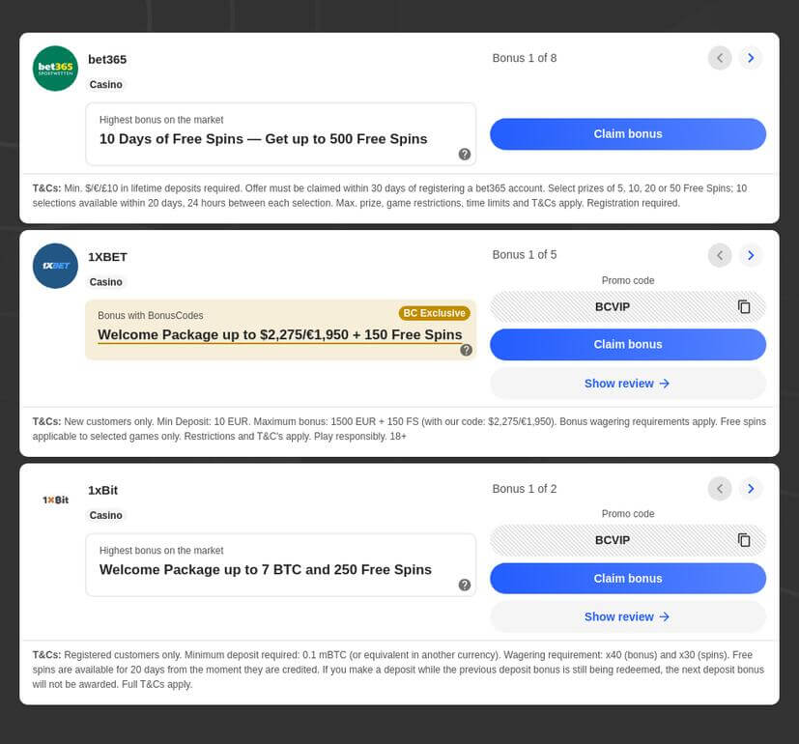The width and height of the screenshot is (799, 744).
Task: Go back to previous 1xBit bonus
Action: point(720,489)
